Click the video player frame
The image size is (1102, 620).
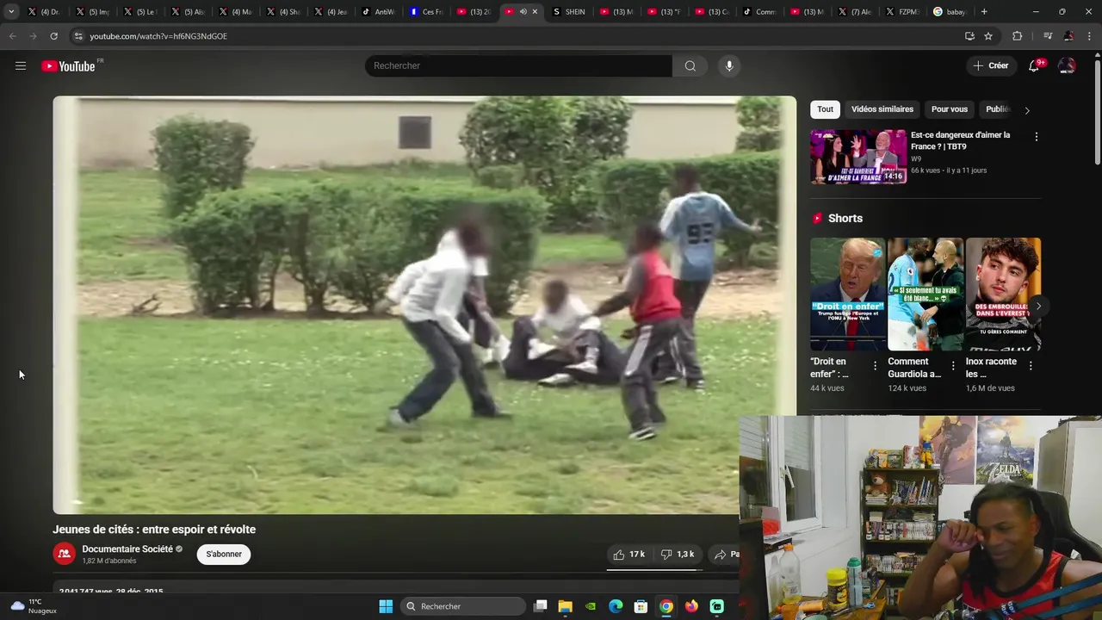click(x=424, y=305)
